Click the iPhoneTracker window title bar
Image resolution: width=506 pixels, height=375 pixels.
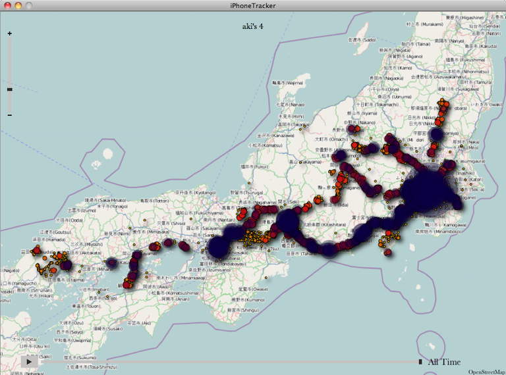(x=253, y=5)
